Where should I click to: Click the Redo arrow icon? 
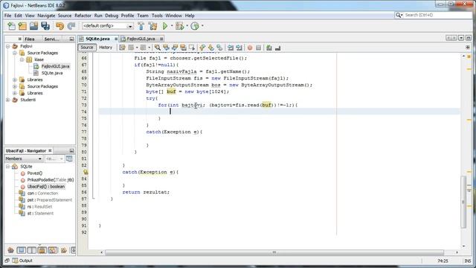71,26
